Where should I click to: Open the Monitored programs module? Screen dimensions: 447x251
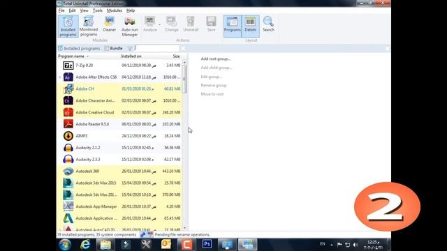(89, 26)
